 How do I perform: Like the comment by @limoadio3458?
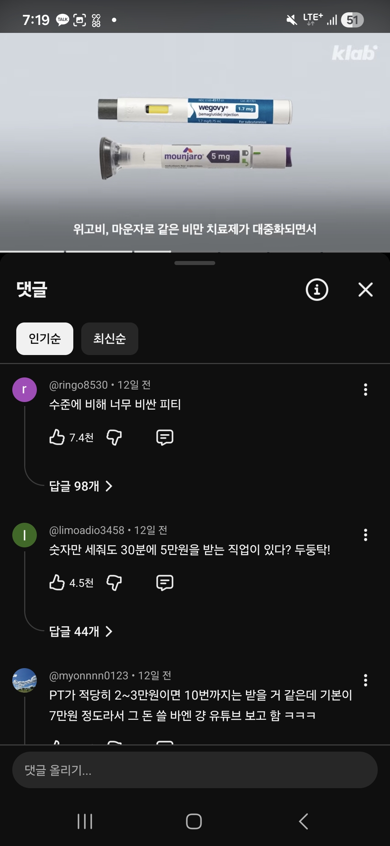[x=57, y=582]
